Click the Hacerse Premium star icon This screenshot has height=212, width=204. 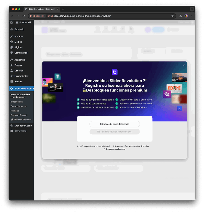click(x=12, y=119)
